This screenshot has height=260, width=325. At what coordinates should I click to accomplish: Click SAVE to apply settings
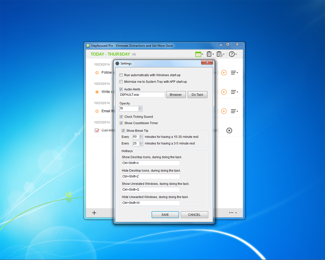point(165,214)
